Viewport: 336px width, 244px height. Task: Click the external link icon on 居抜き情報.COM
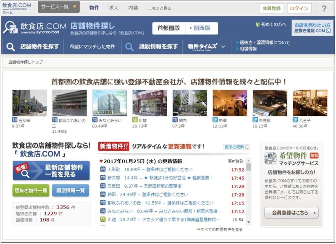click(328, 31)
